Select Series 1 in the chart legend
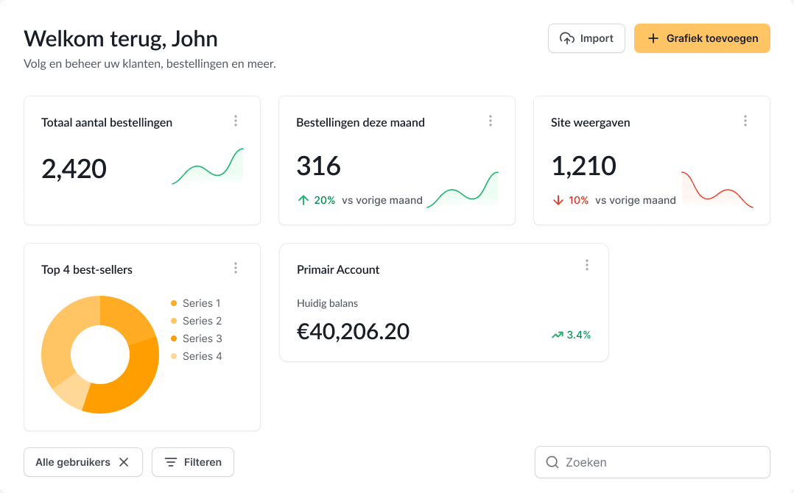The image size is (794, 493). tap(201, 303)
